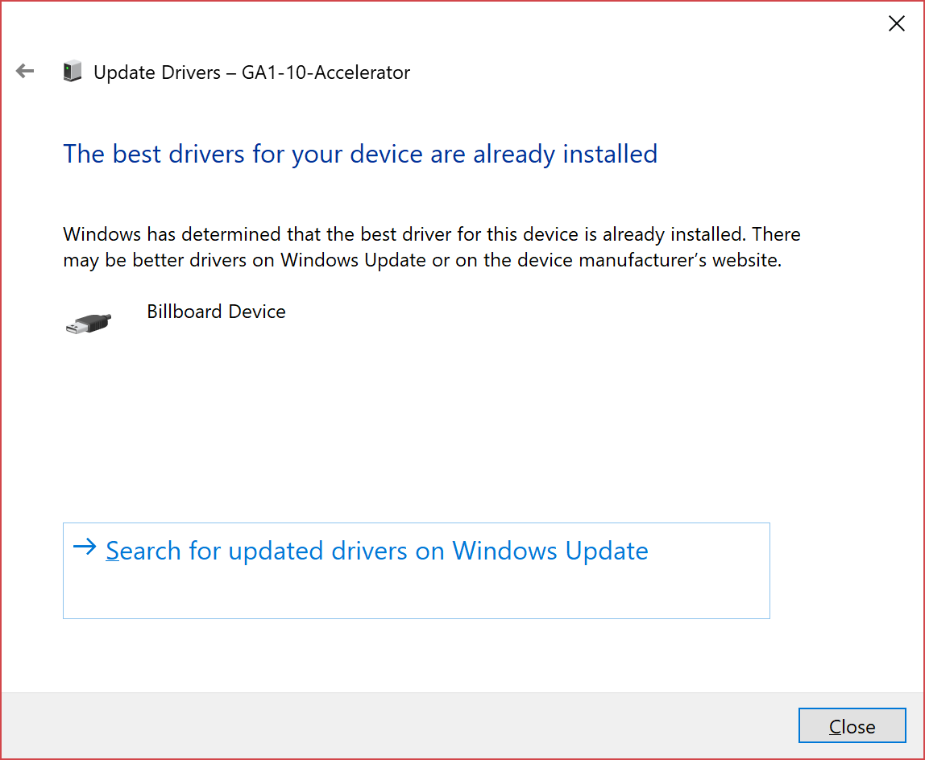Click the word installed in the blue heading
This screenshot has height=760, width=925.
point(610,154)
